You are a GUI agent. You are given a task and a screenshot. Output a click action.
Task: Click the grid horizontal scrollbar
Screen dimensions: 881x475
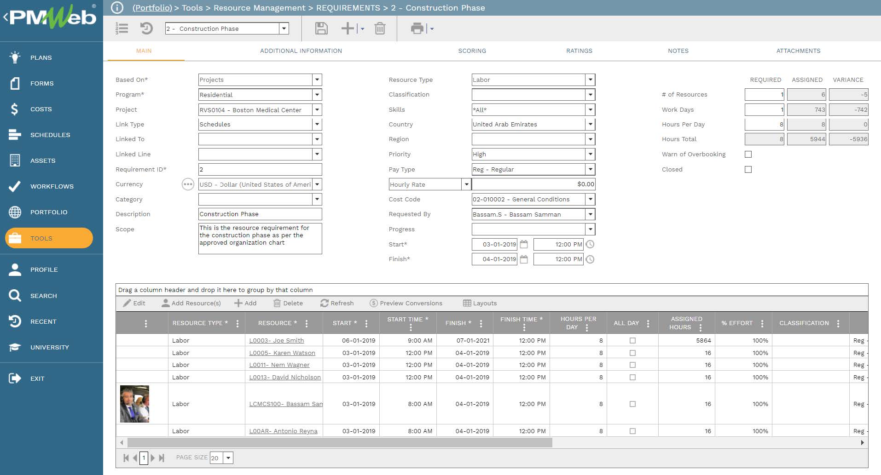[340, 443]
